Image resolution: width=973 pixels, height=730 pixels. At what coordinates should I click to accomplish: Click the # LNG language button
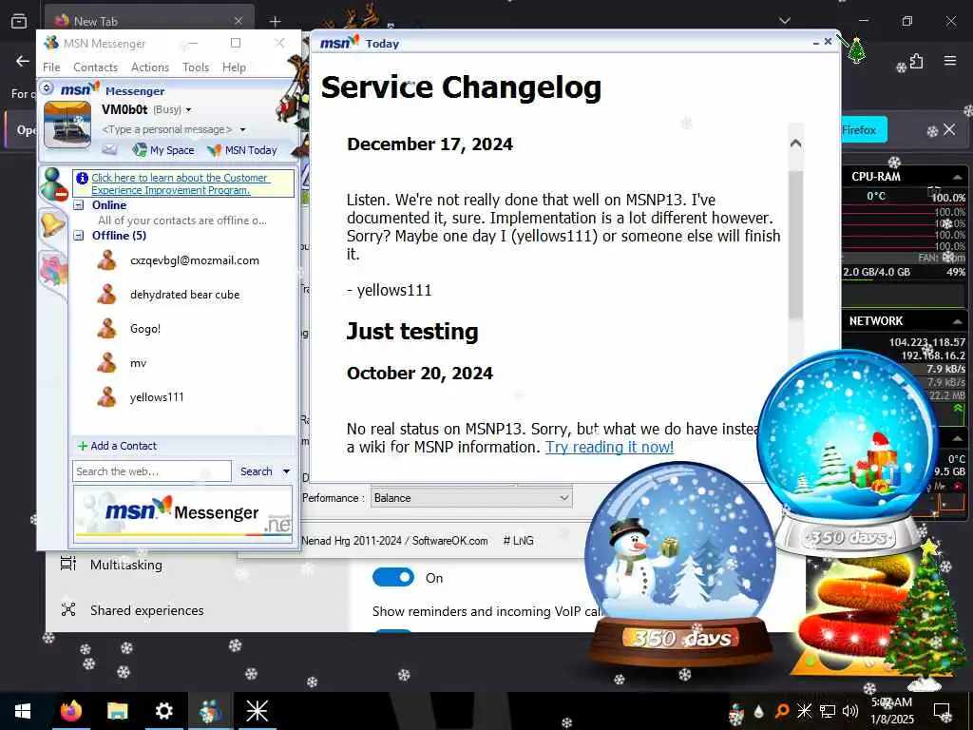tap(519, 541)
